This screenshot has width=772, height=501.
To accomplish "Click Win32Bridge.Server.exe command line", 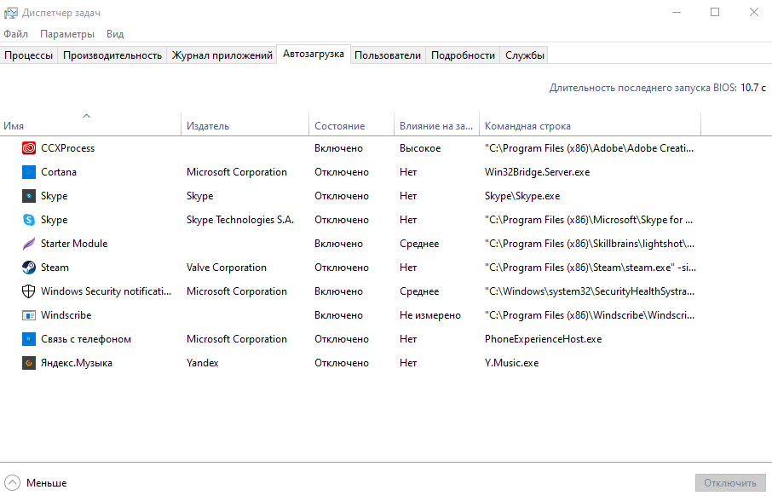I will coord(537,172).
